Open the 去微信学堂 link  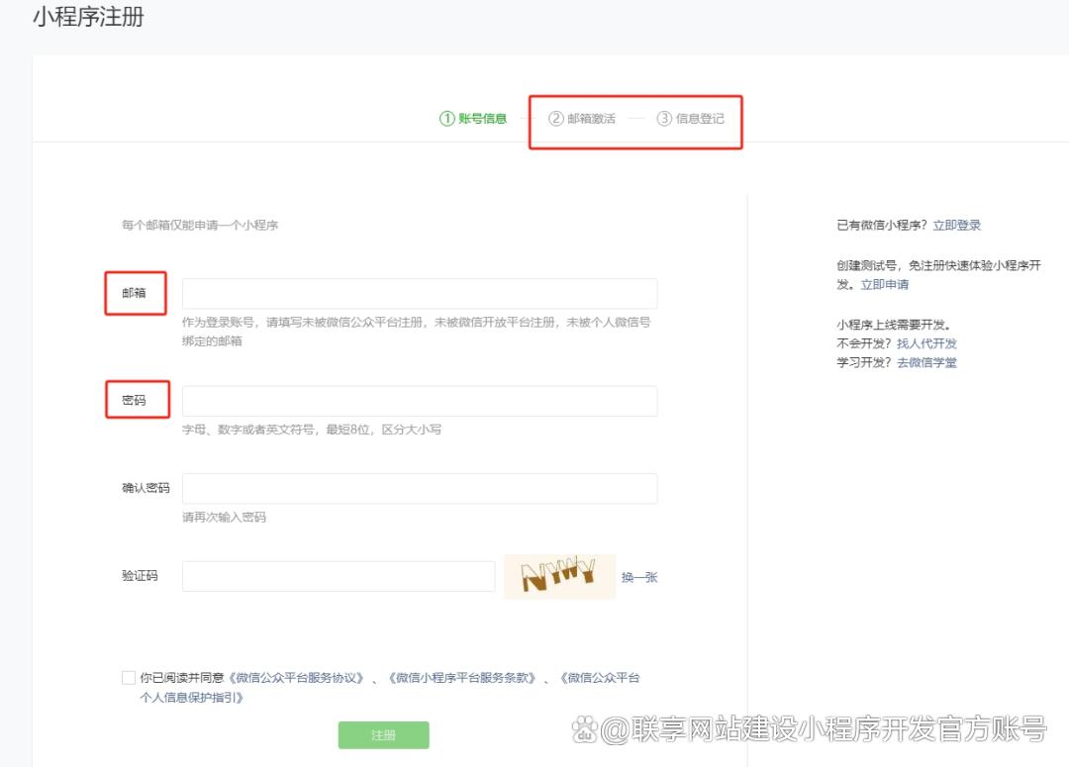point(926,363)
